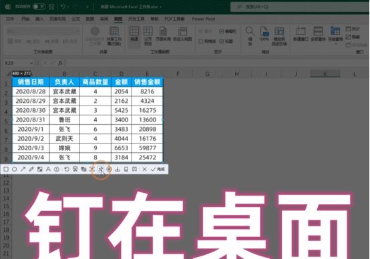
Task: Pin the screenshot to the desktop
Action: click(x=101, y=169)
